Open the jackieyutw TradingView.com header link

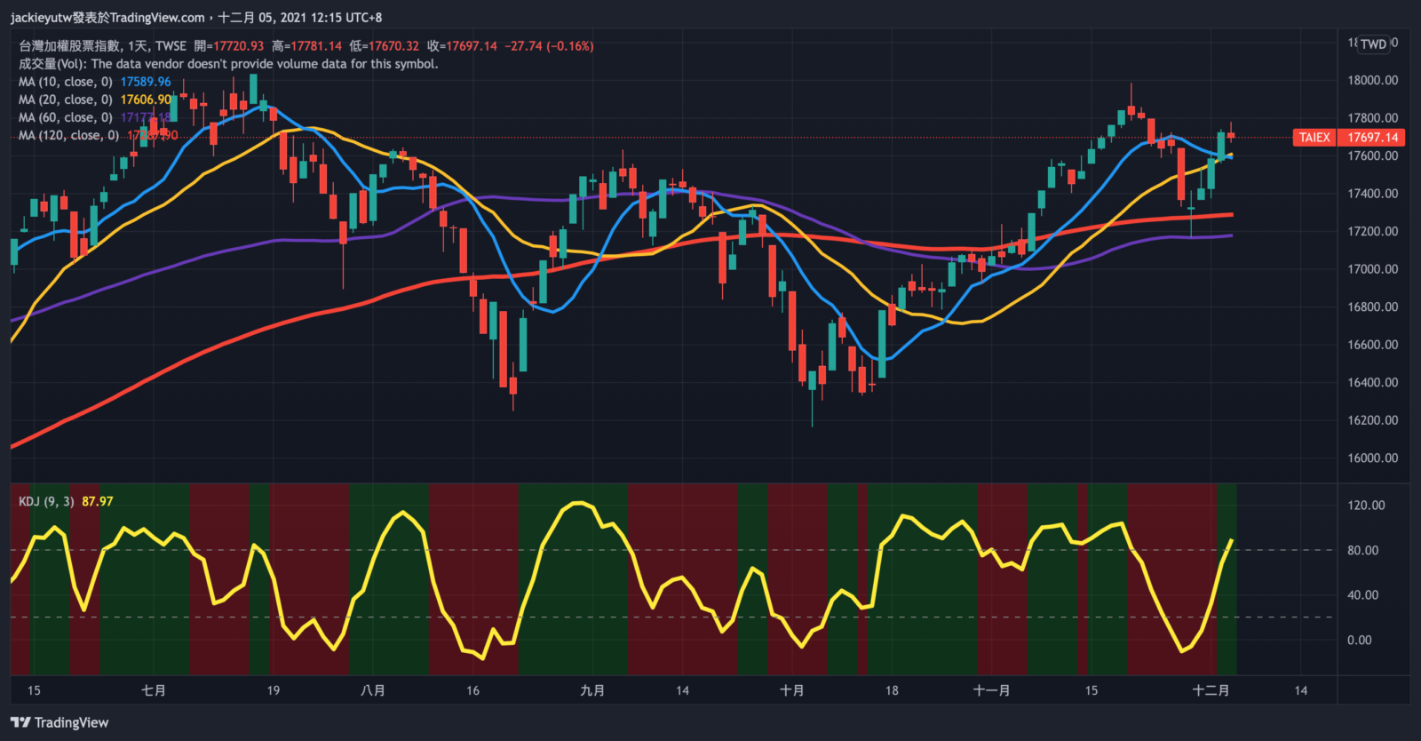click(107, 17)
